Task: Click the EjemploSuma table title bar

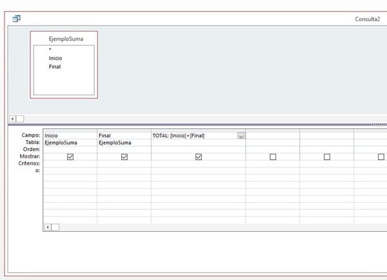Action: [x=64, y=39]
